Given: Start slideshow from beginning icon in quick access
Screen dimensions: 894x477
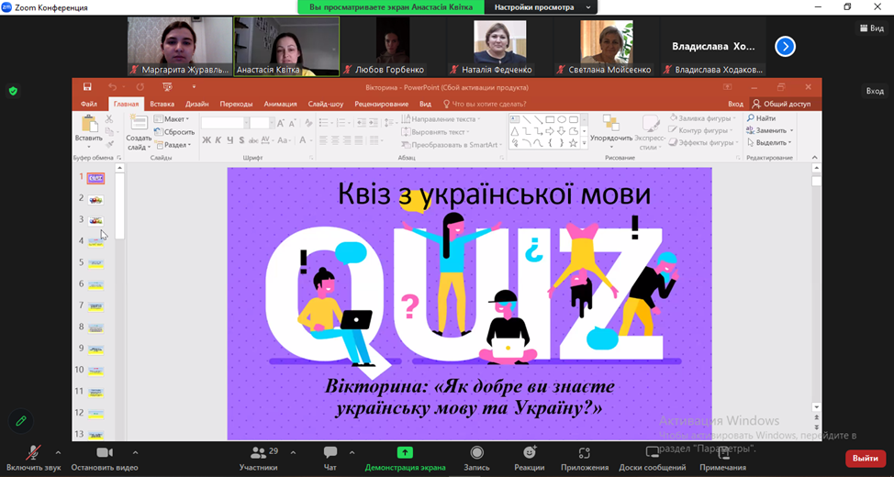Looking at the screenshot, I should click(x=167, y=86).
